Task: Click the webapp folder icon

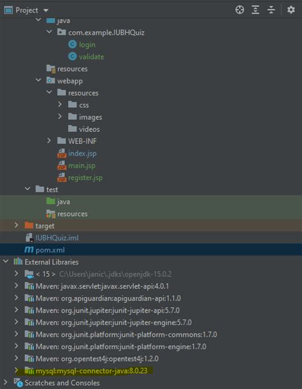Action: coord(50,80)
